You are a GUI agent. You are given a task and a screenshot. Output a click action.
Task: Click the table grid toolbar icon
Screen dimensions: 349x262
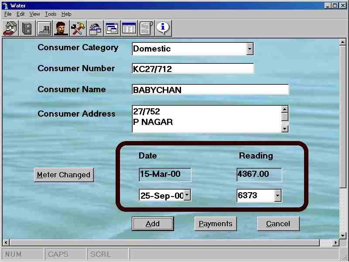129,28
